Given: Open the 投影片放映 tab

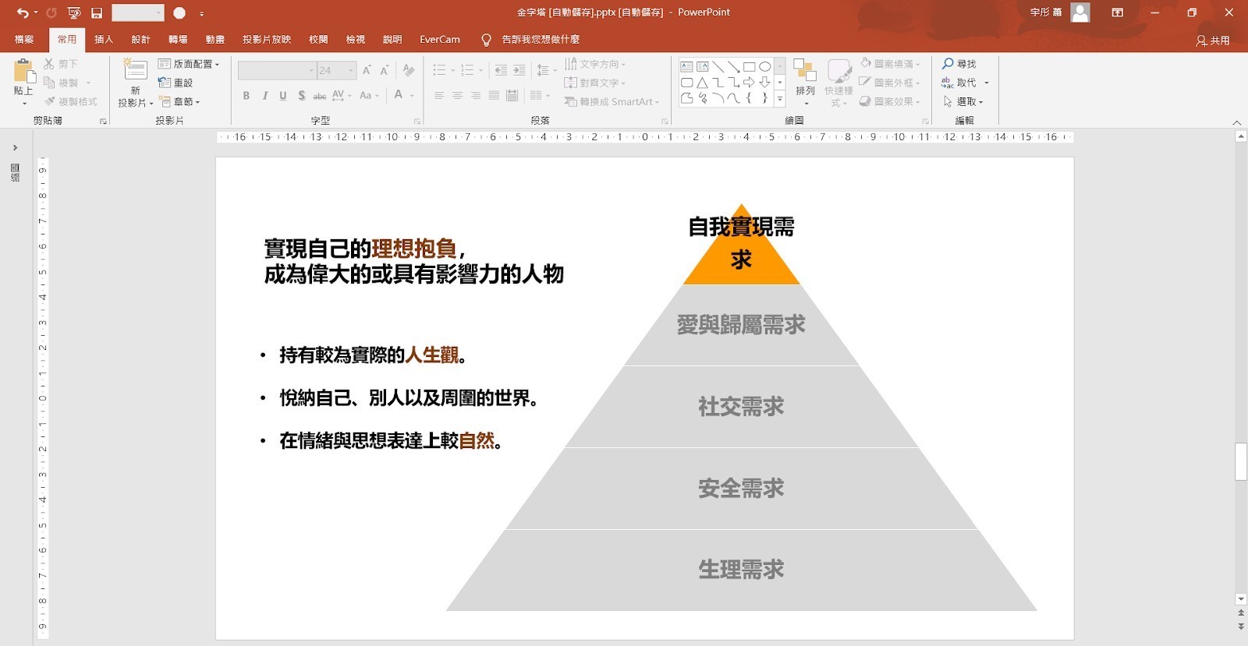Looking at the screenshot, I should (x=266, y=39).
